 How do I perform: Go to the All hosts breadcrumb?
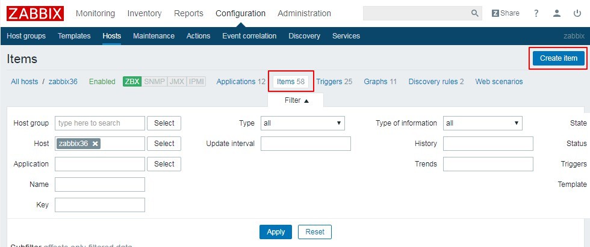click(x=24, y=82)
